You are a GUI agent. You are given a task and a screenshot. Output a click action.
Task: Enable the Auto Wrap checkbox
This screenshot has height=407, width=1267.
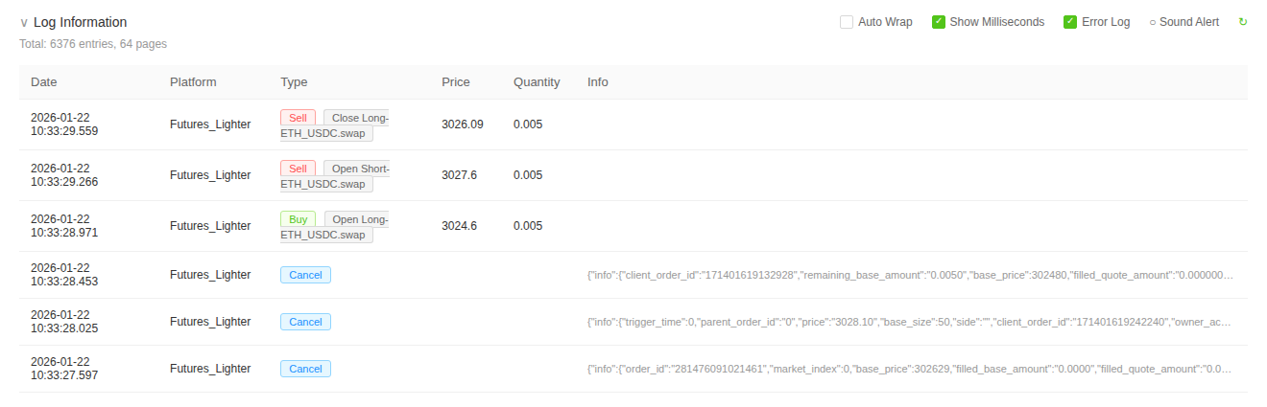pos(847,22)
